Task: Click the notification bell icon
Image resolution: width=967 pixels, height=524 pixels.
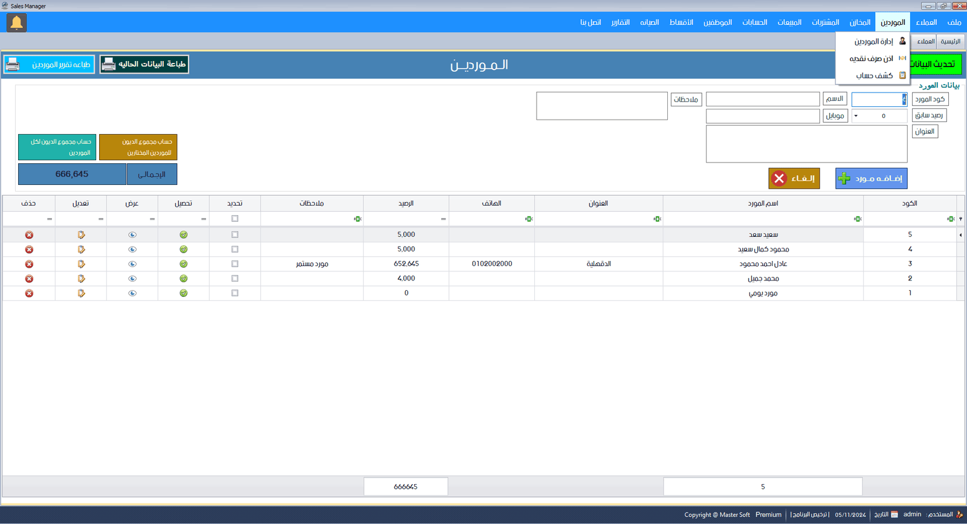Action: [16, 23]
